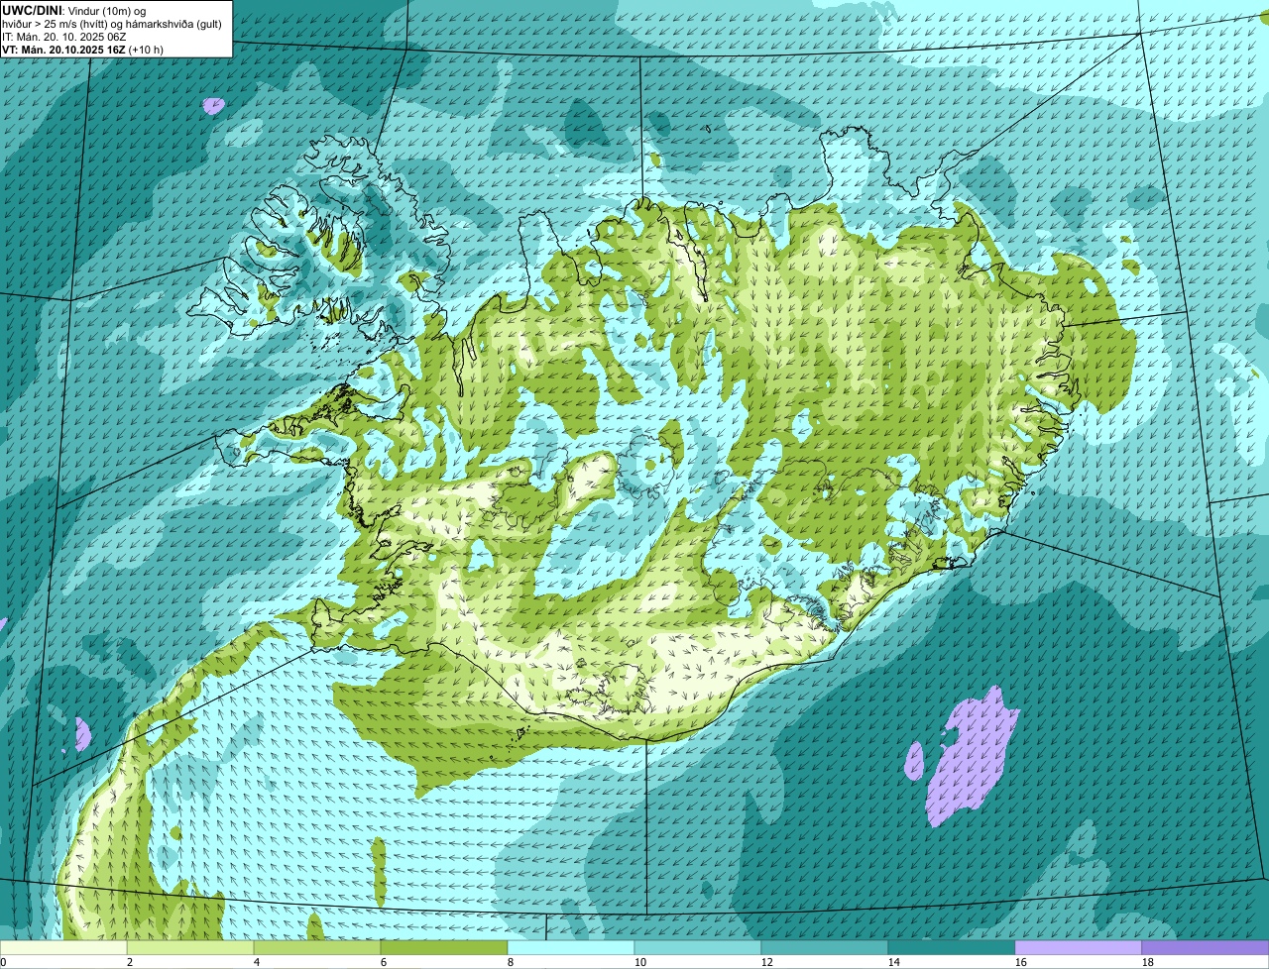
Task: Click the light purple 16–18 m/s legend swatch
Action: 1079,947
